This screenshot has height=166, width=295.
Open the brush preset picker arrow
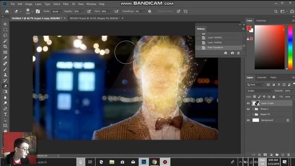tap(32, 12)
